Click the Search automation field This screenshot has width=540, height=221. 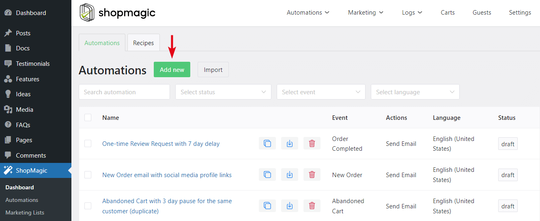pos(124,92)
